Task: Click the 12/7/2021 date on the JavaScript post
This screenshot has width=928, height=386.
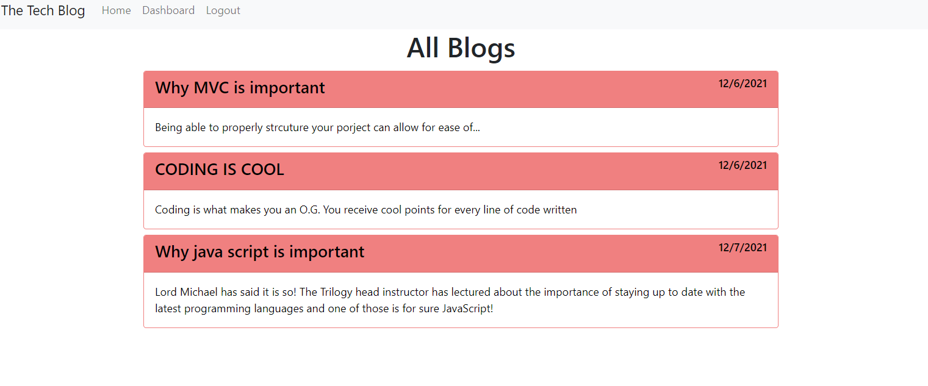Action: (x=743, y=247)
